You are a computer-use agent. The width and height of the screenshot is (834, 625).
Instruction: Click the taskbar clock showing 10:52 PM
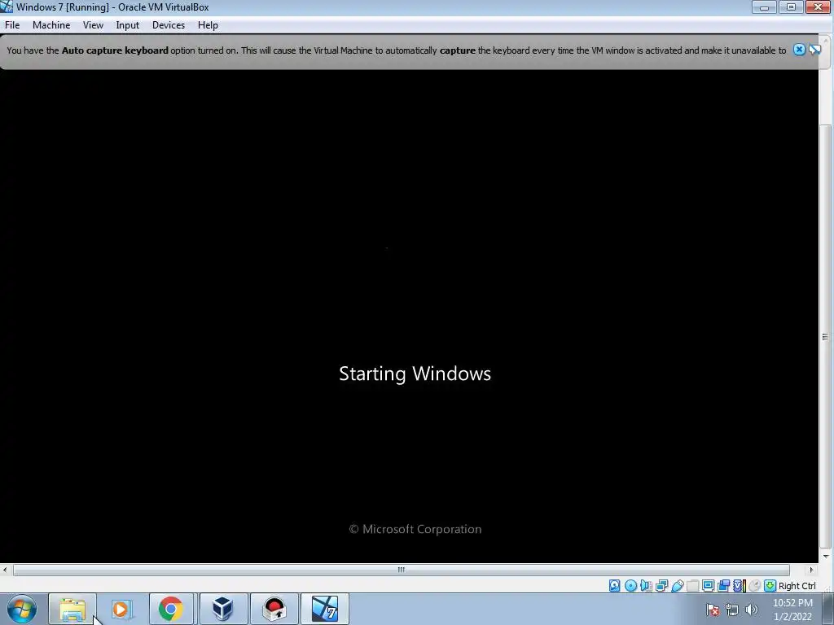[x=792, y=610]
